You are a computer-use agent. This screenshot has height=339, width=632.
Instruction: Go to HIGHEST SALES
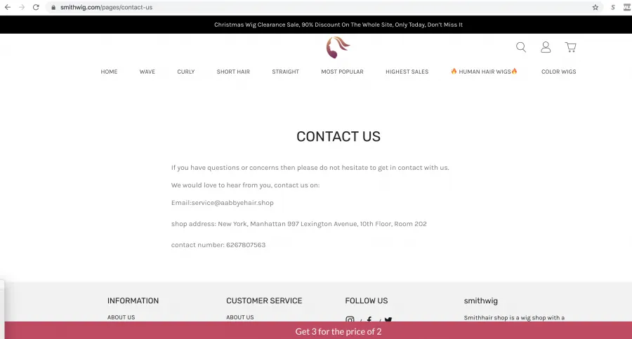407,72
